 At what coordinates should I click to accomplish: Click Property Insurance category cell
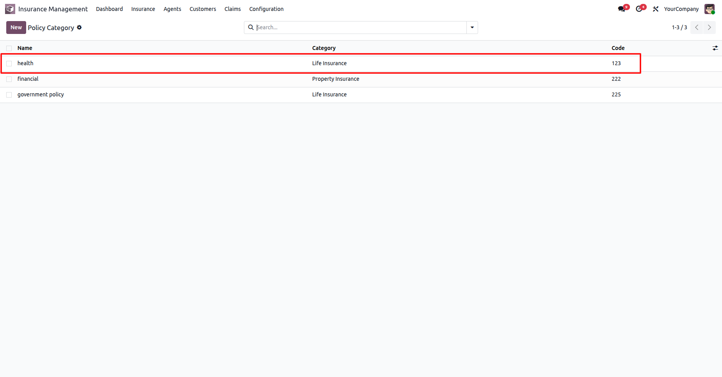[x=336, y=79]
